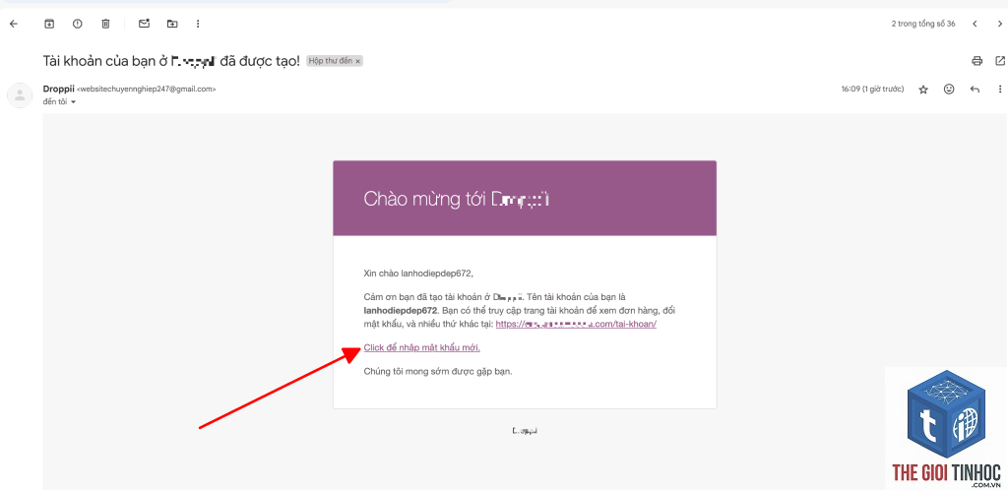
Task: Remove the 'Hộp thư đến' label
Action: 358,61
